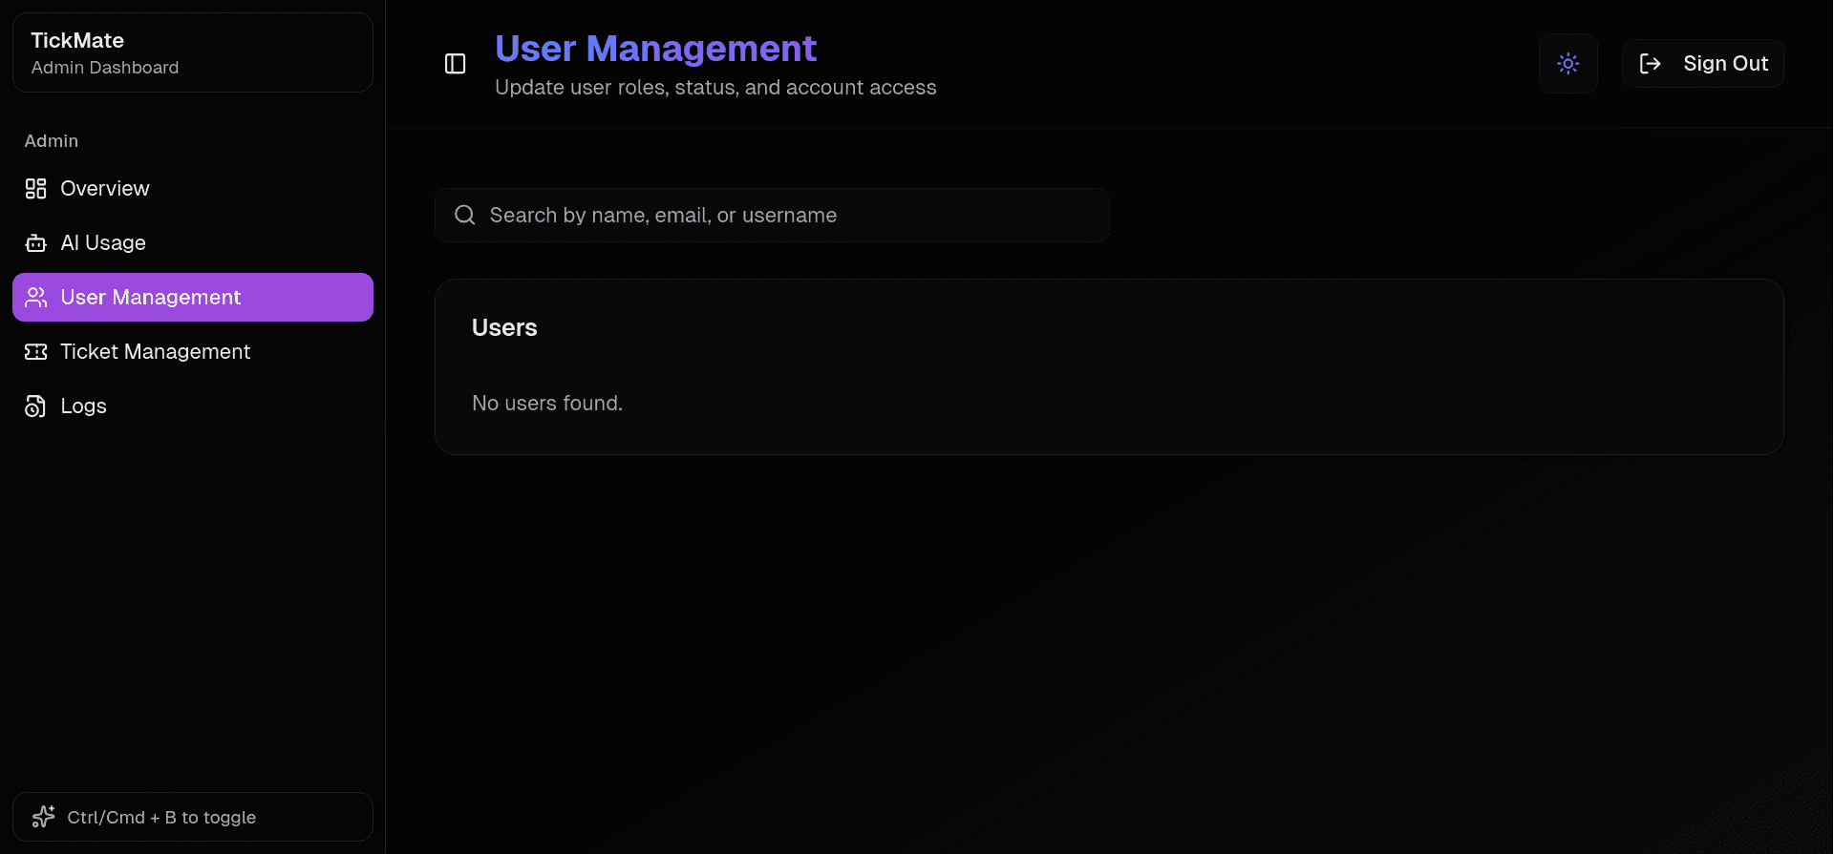This screenshot has height=854, width=1834.
Task: Click the Admin section label
Action: (x=52, y=141)
